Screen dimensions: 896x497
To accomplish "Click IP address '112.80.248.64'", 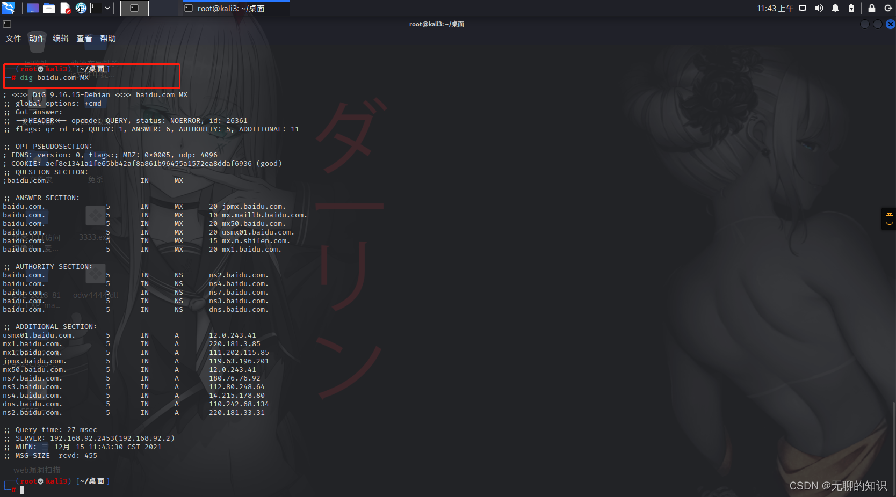I will 237,387.
